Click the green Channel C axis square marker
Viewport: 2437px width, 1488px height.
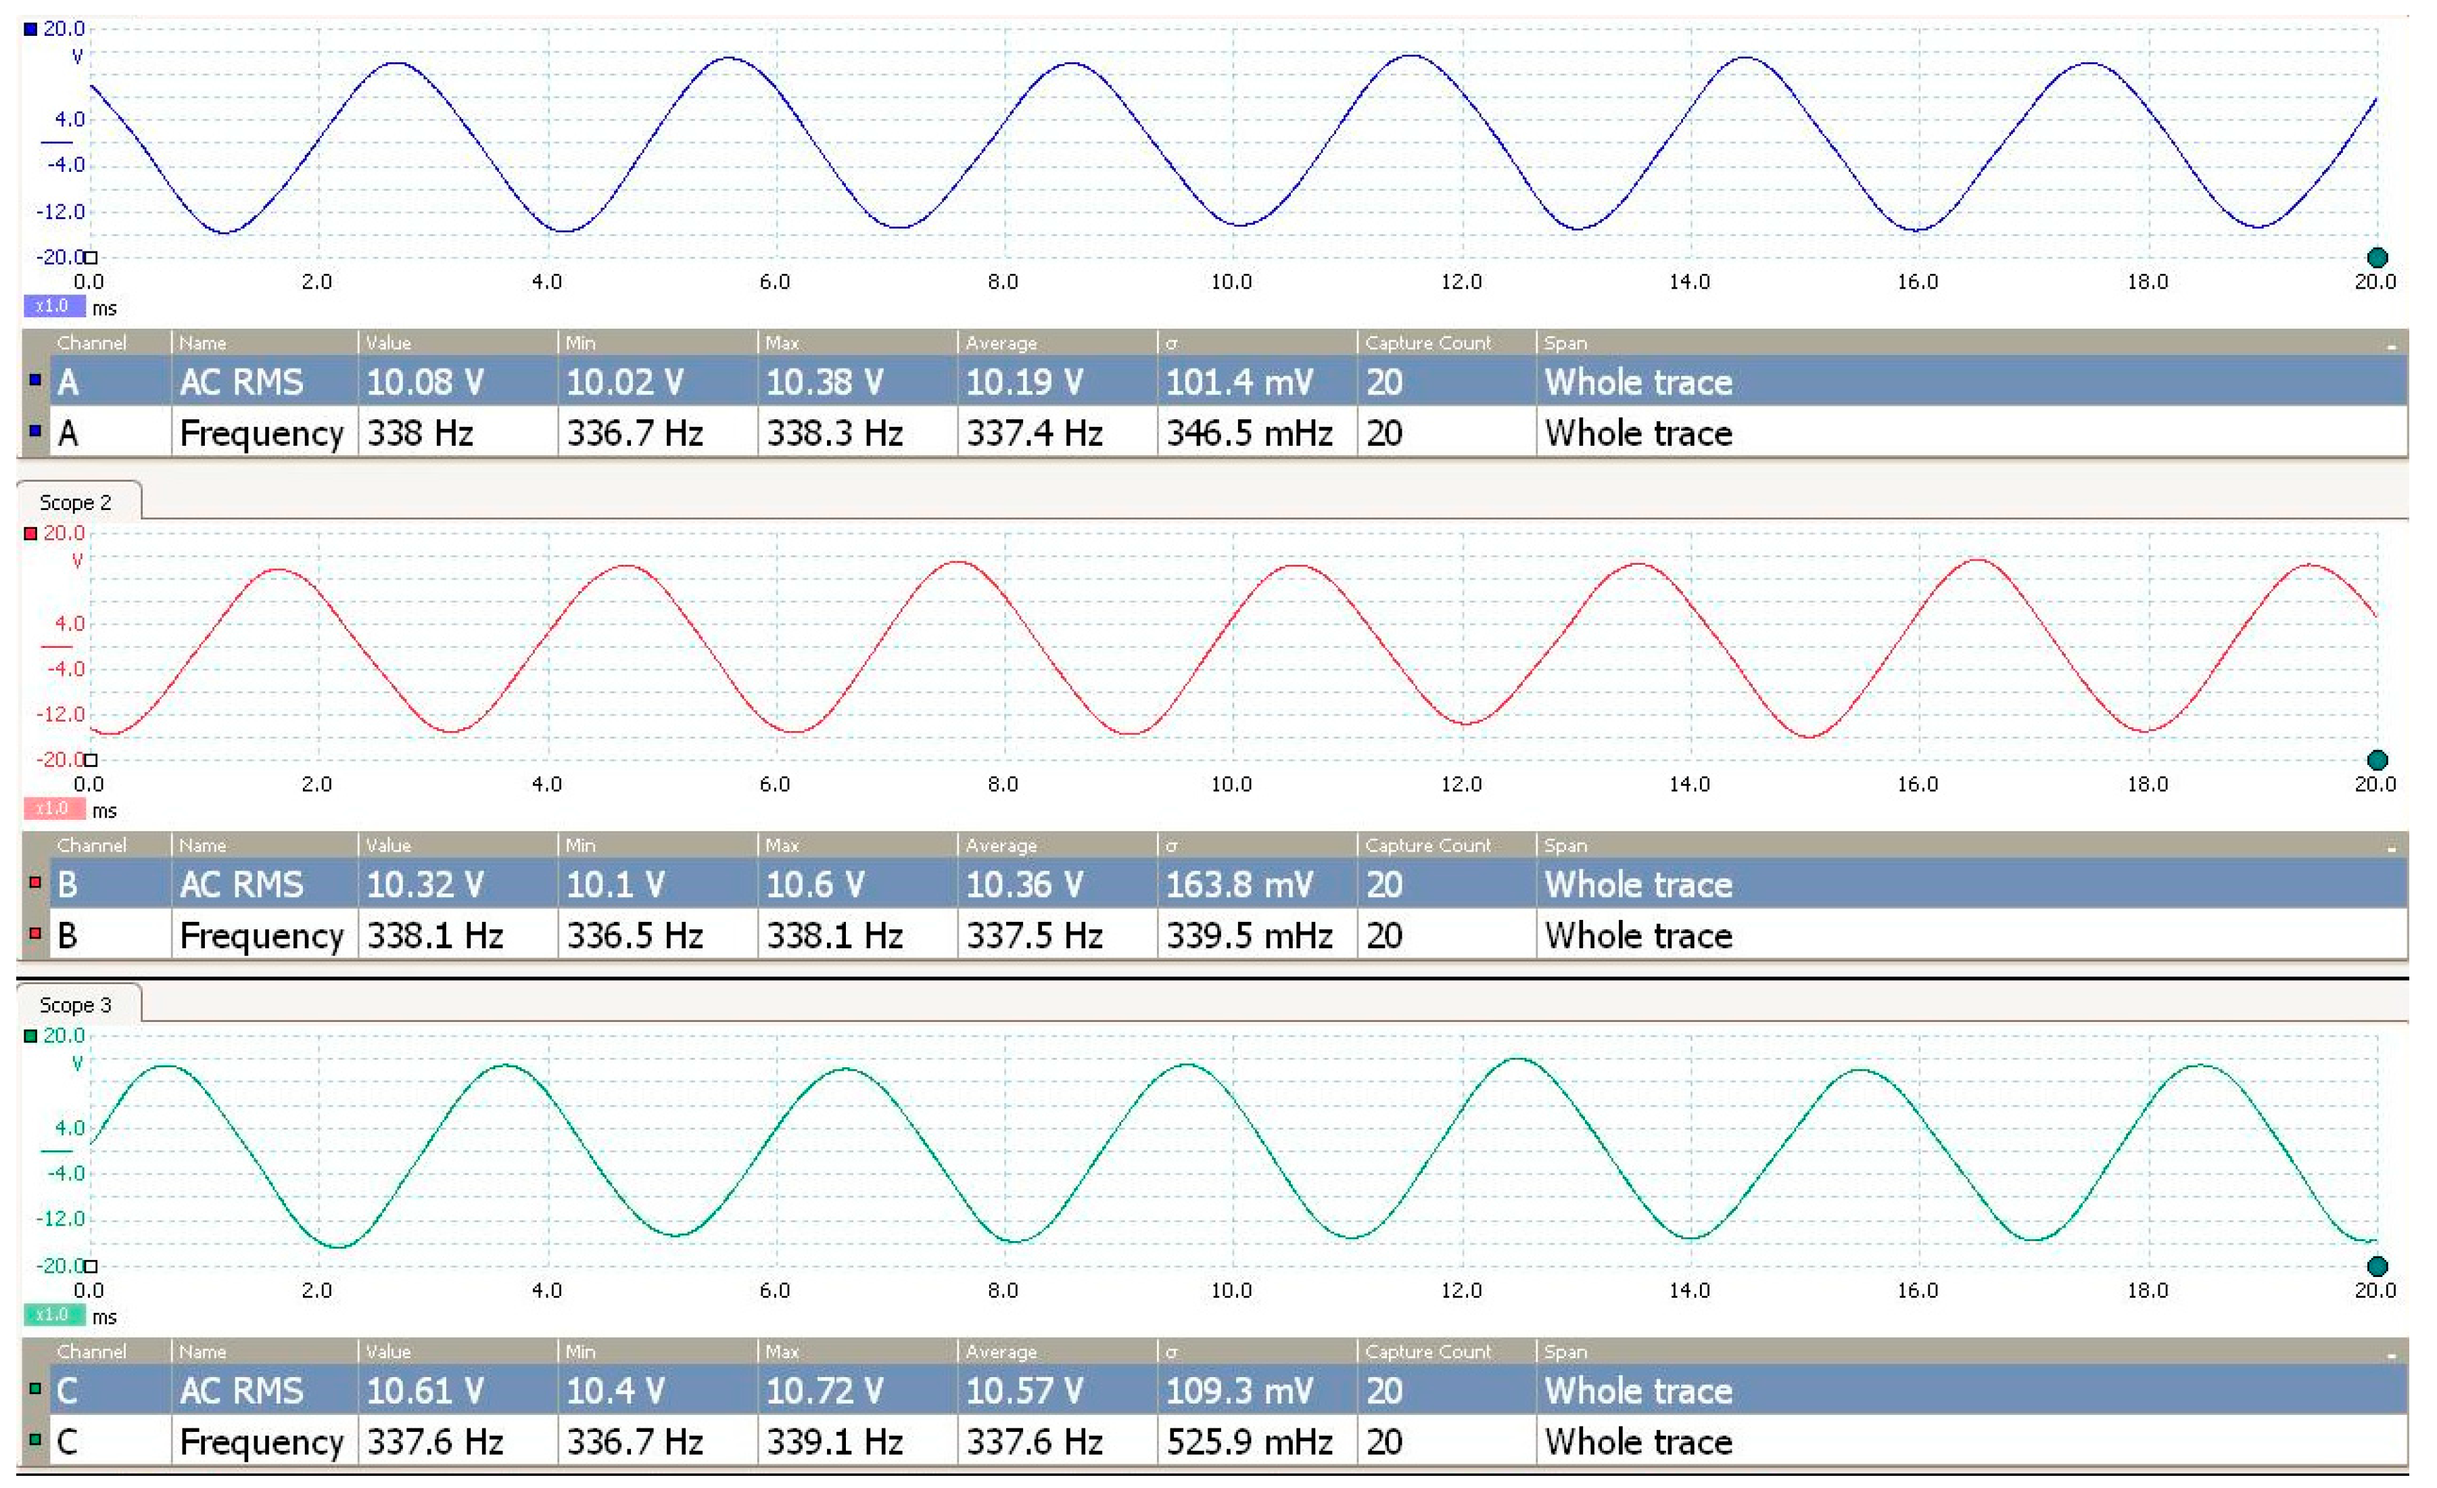tap(30, 1036)
